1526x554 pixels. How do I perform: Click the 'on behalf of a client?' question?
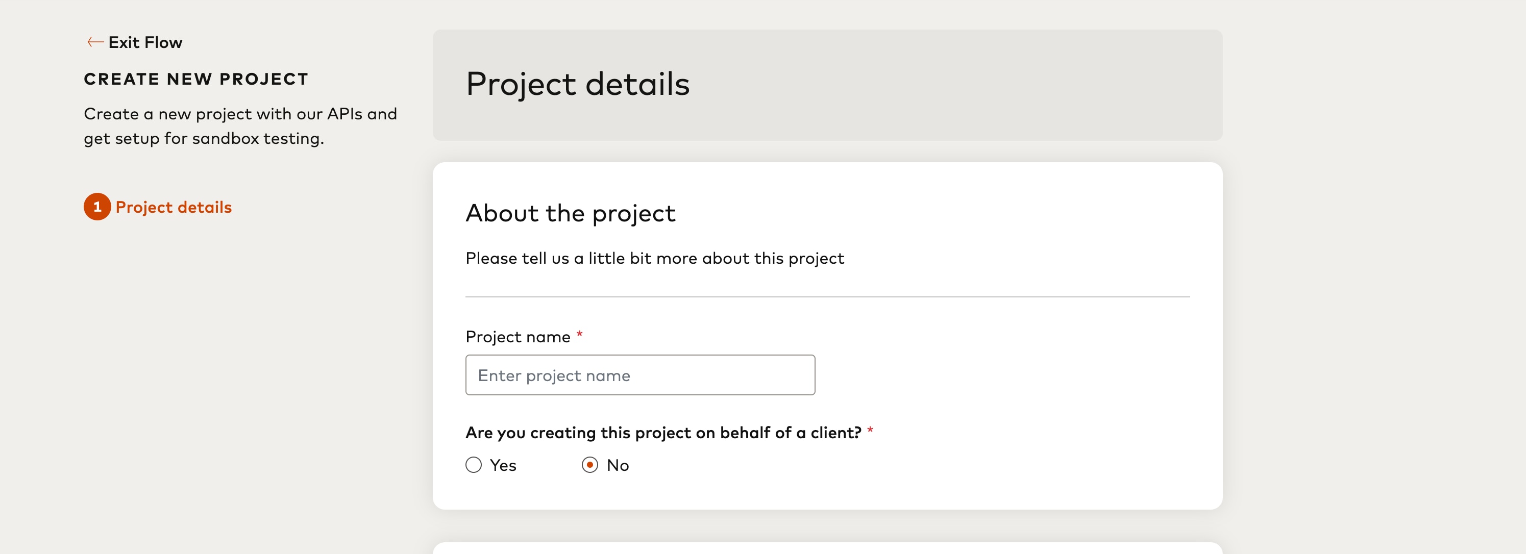tap(663, 433)
